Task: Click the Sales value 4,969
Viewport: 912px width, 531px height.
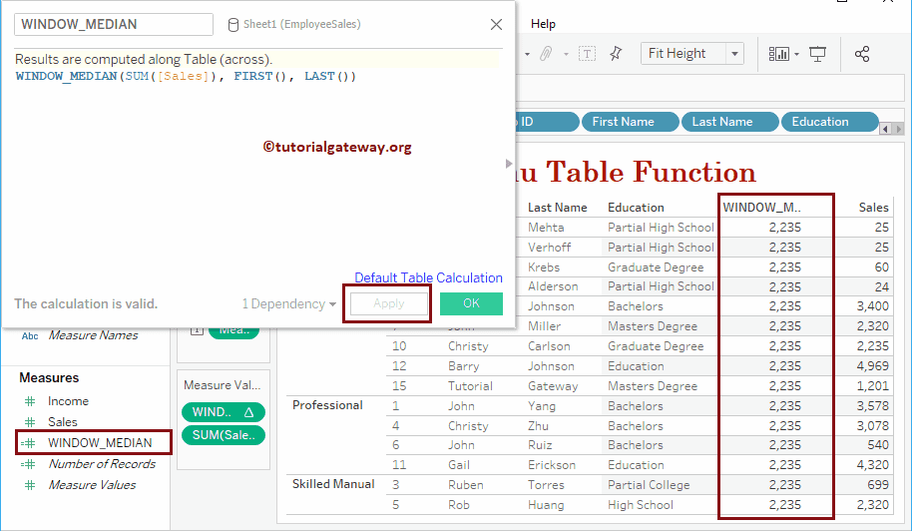Action: click(872, 366)
